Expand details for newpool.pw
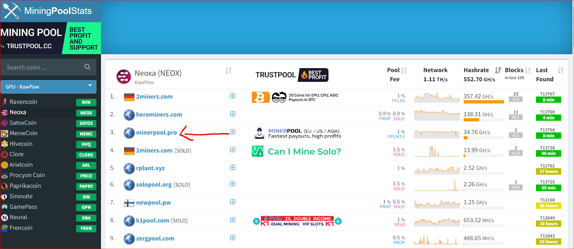 pyautogui.click(x=233, y=202)
